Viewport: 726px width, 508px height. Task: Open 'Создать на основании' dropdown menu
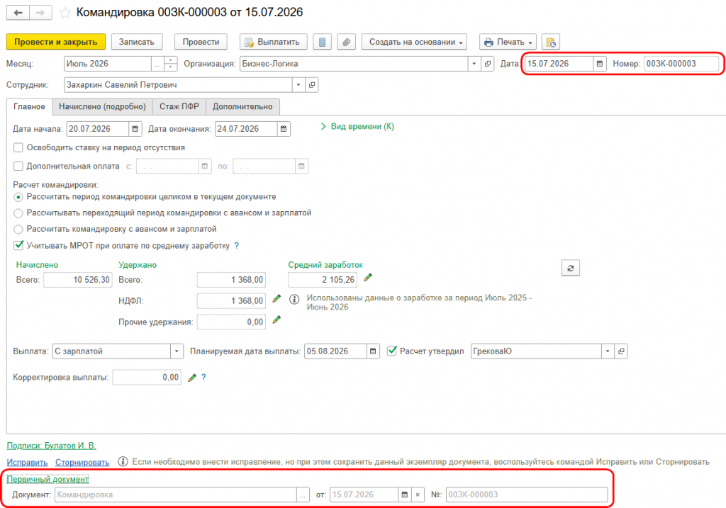[x=414, y=42]
